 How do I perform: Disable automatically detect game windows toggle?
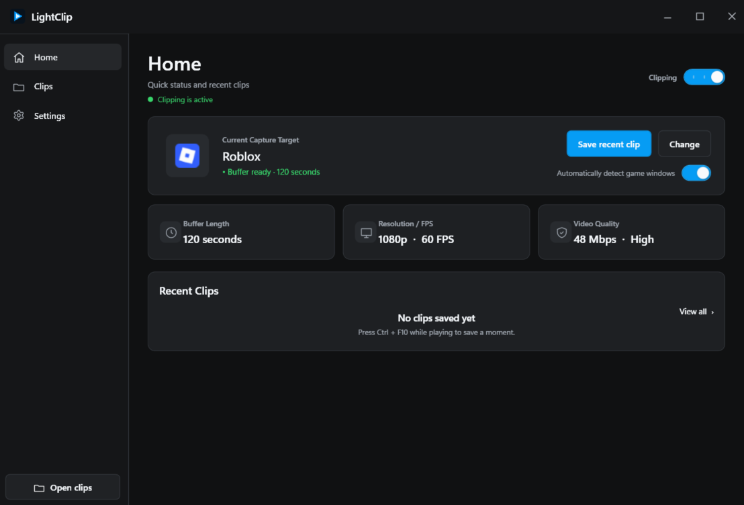coord(696,173)
